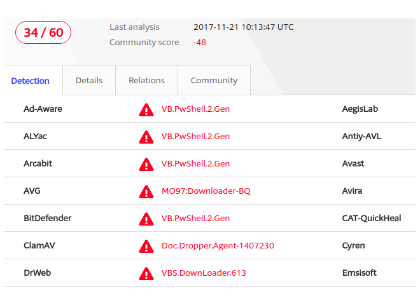Select the Doc.Dropper.Agent-1407230 detection name
This screenshot has width=420, height=305.
[x=218, y=246]
